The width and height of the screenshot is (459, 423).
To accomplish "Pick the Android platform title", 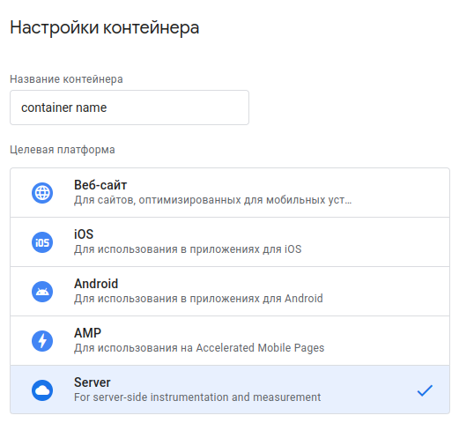I will click(x=96, y=284).
